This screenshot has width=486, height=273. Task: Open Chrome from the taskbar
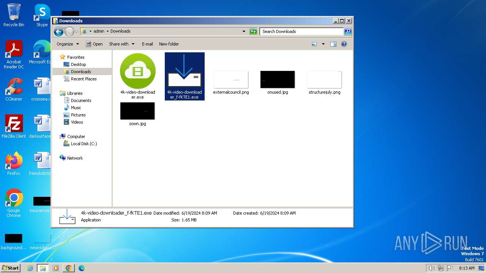(68, 268)
